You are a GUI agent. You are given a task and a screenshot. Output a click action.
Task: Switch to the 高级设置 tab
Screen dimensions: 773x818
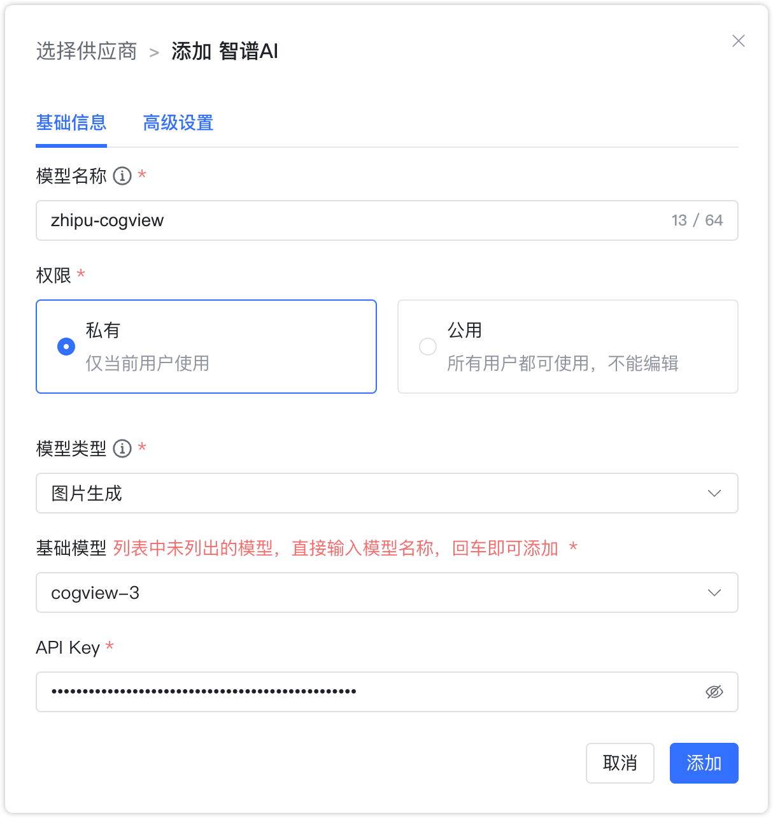[x=178, y=123]
